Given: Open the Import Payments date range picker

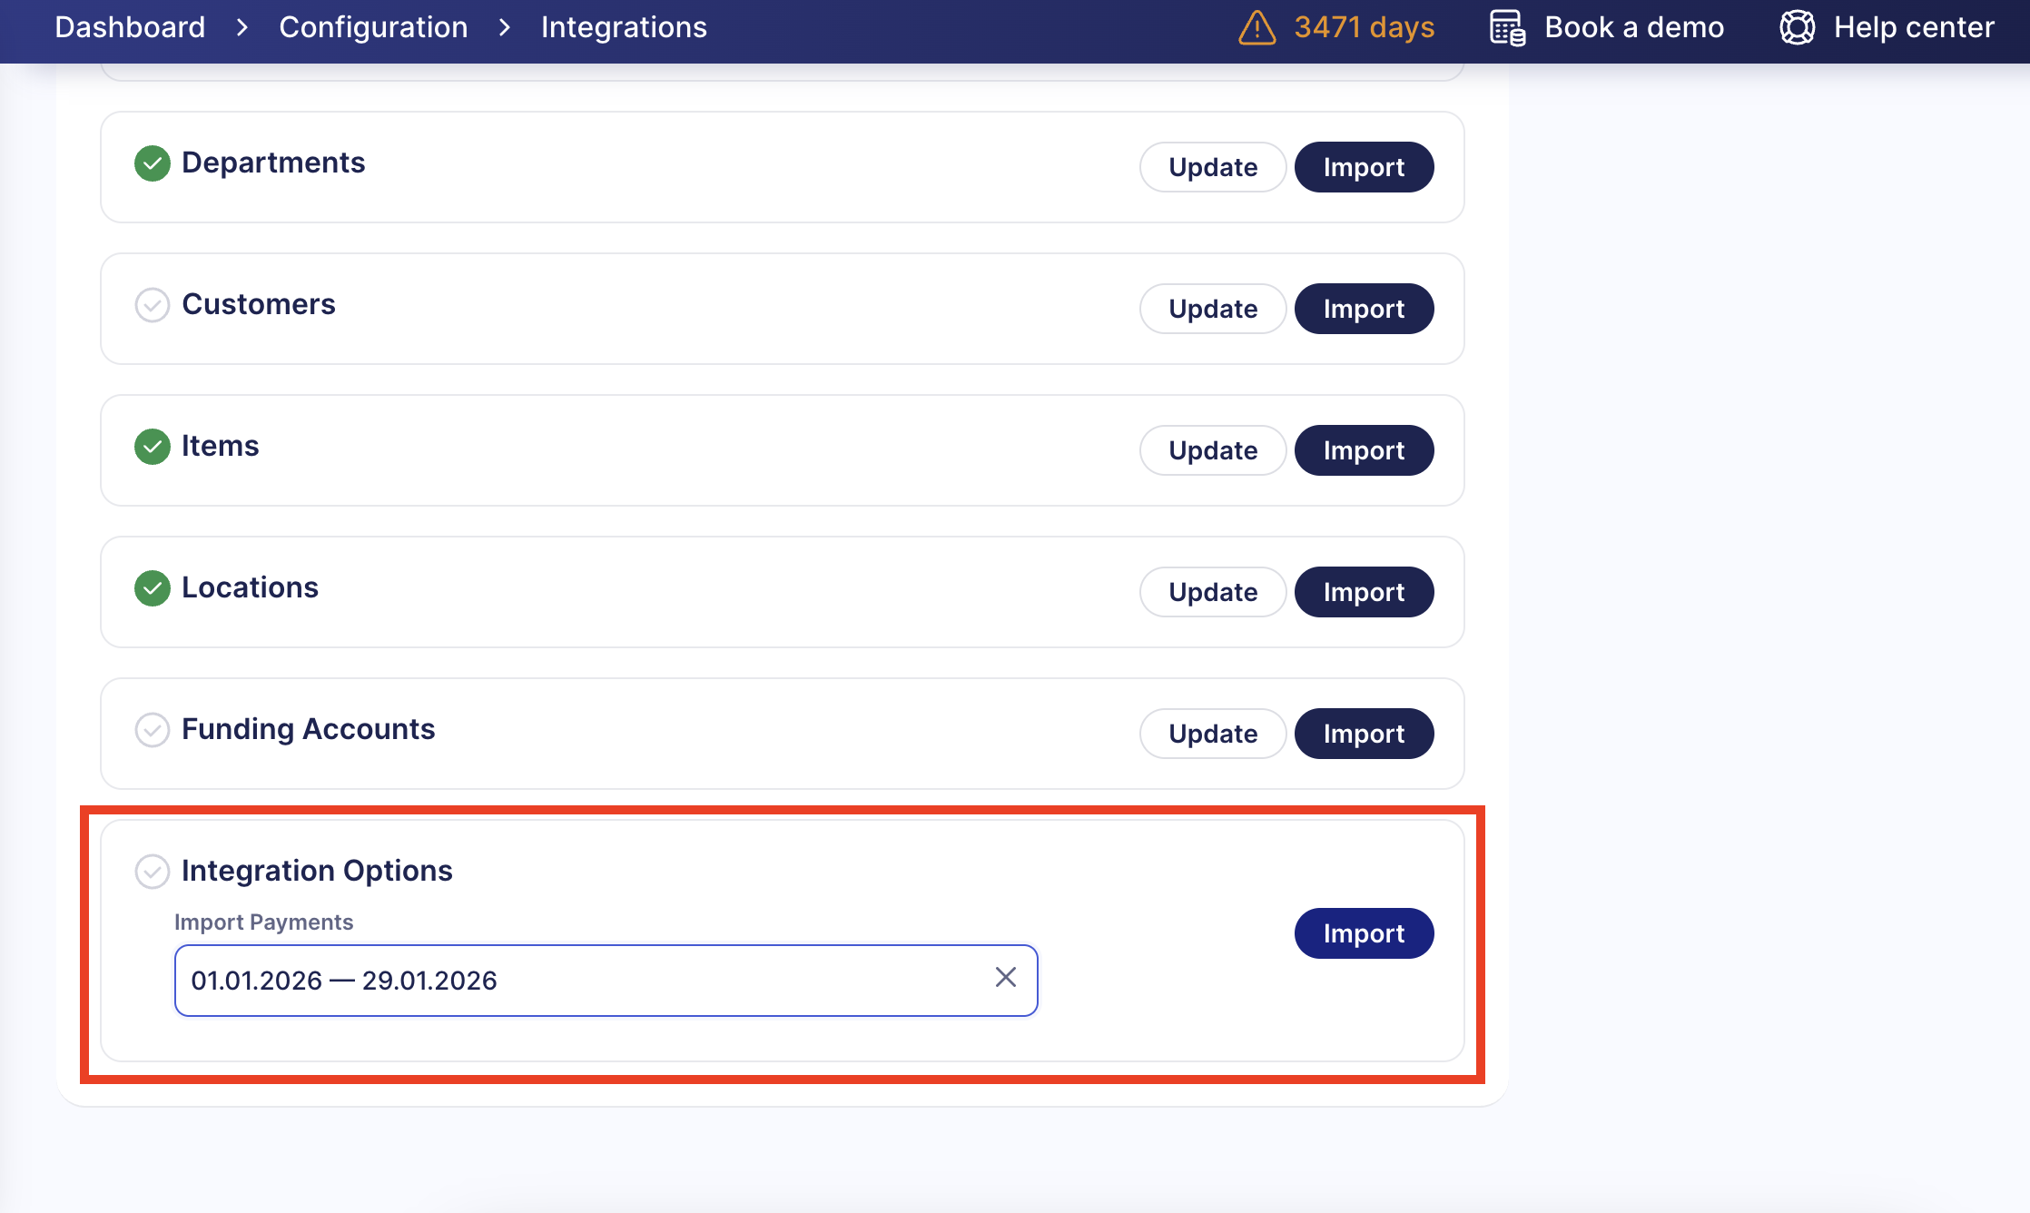Looking at the screenshot, I should [x=581, y=981].
